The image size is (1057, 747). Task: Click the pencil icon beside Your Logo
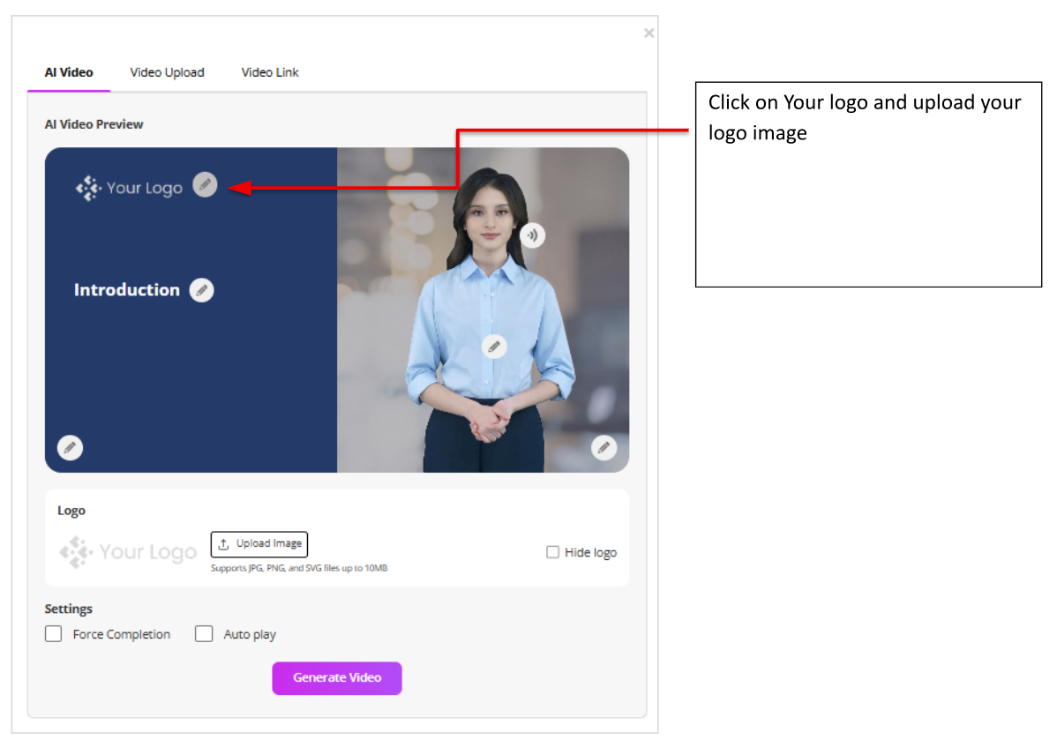tap(205, 184)
